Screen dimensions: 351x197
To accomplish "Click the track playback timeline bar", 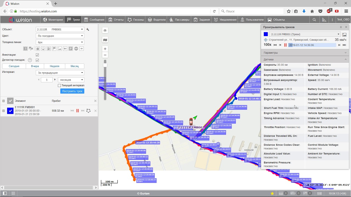I will 312,45.
